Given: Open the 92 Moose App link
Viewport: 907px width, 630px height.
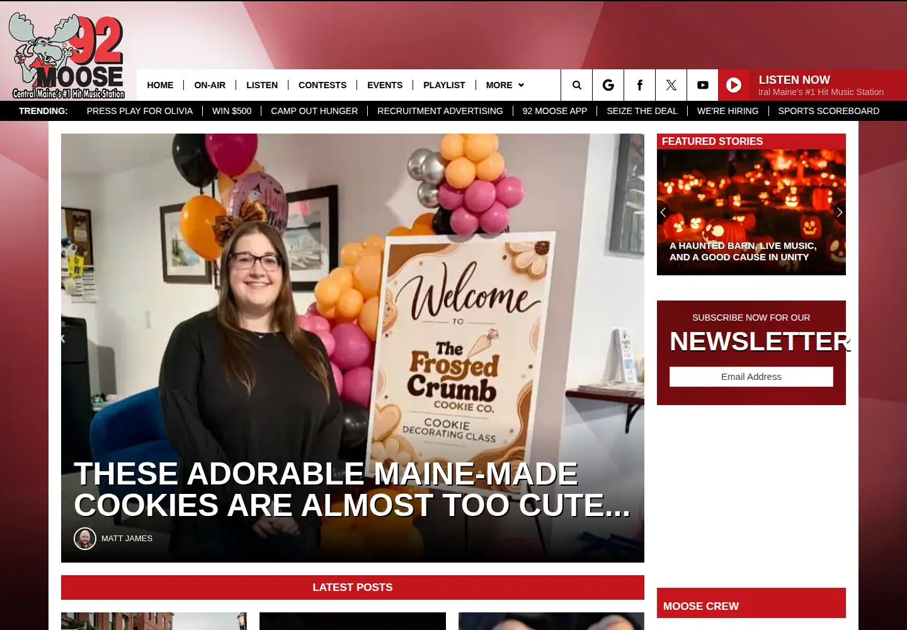Looking at the screenshot, I should 555,111.
